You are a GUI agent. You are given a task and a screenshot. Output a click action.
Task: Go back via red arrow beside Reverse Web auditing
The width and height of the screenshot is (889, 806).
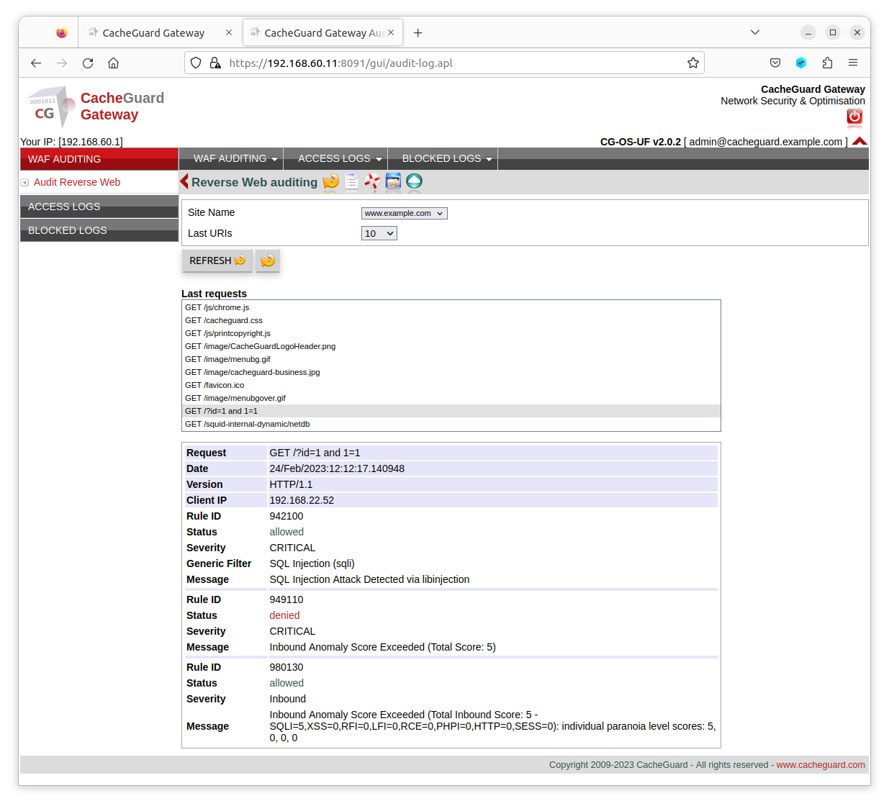(184, 181)
